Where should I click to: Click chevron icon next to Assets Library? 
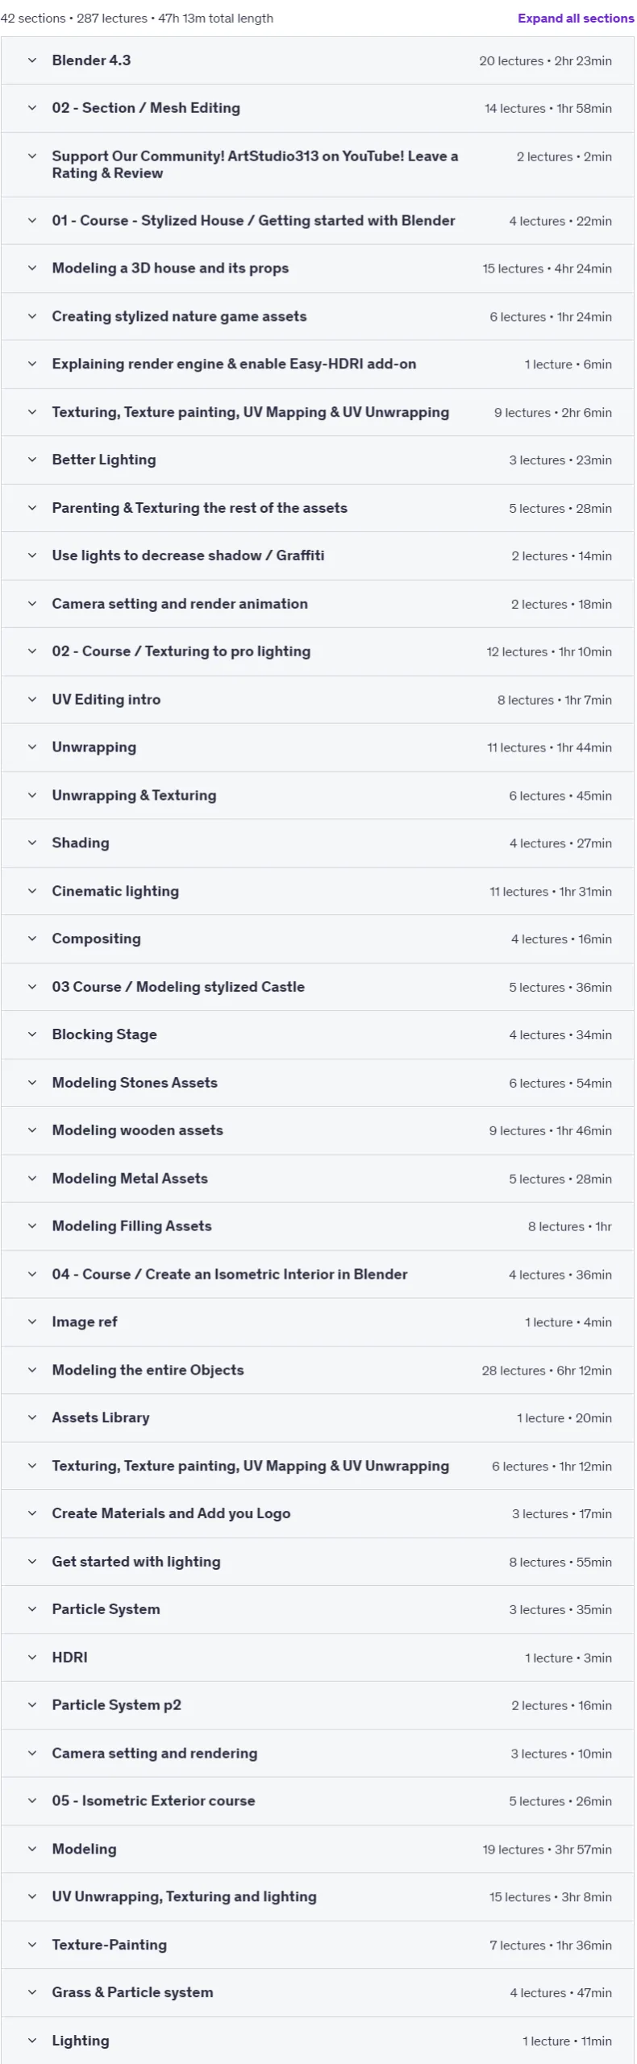(x=32, y=1417)
